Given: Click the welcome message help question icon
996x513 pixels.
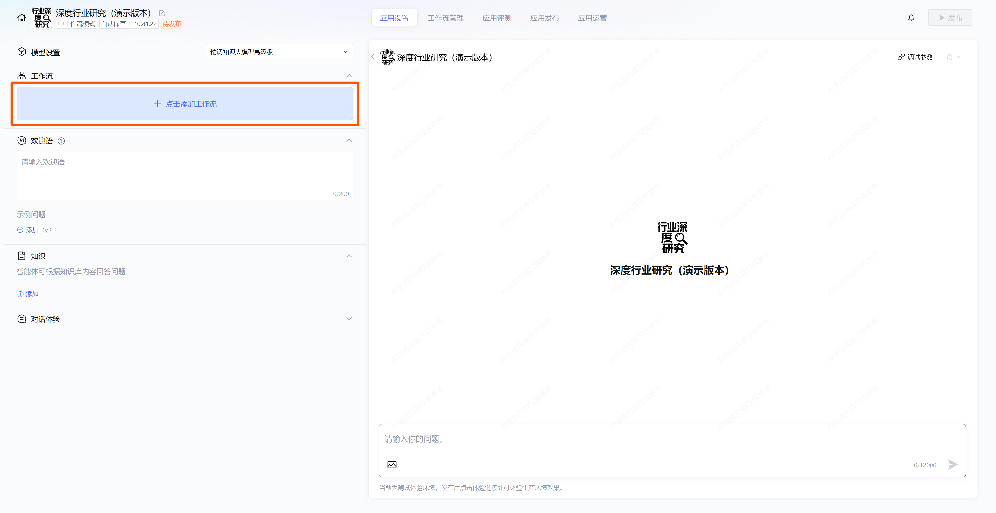Looking at the screenshot, I should coord(61,141).
